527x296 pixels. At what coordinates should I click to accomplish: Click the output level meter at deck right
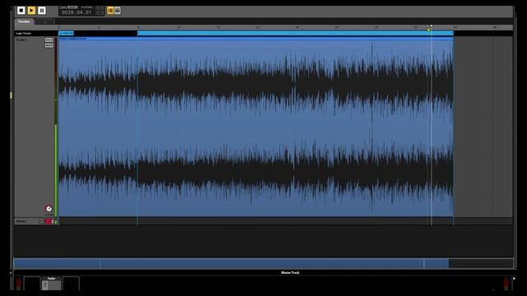506,284
